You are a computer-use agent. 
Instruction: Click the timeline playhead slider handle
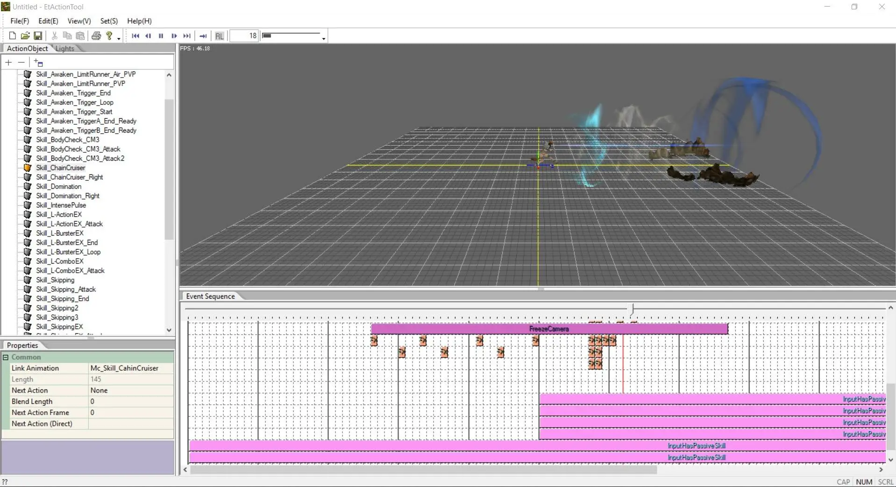point(633,309)
